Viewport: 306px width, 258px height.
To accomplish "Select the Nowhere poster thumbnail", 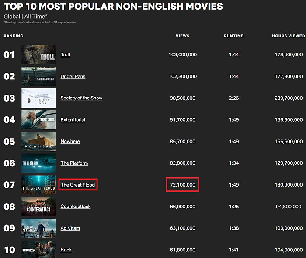I will pyautogui.click(x=38, y=142).
